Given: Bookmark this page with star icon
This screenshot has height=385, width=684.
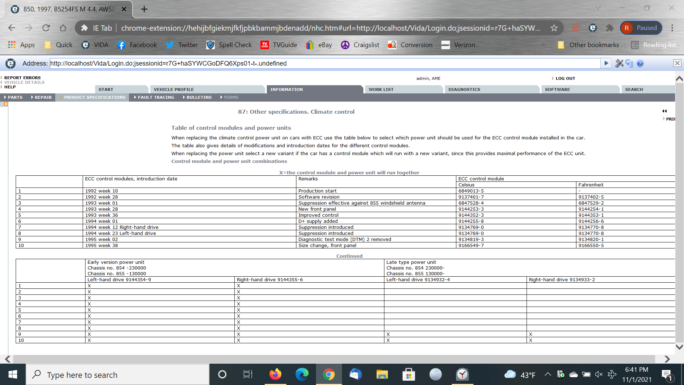Looking at the screenshot, I should tap(554, 28).
